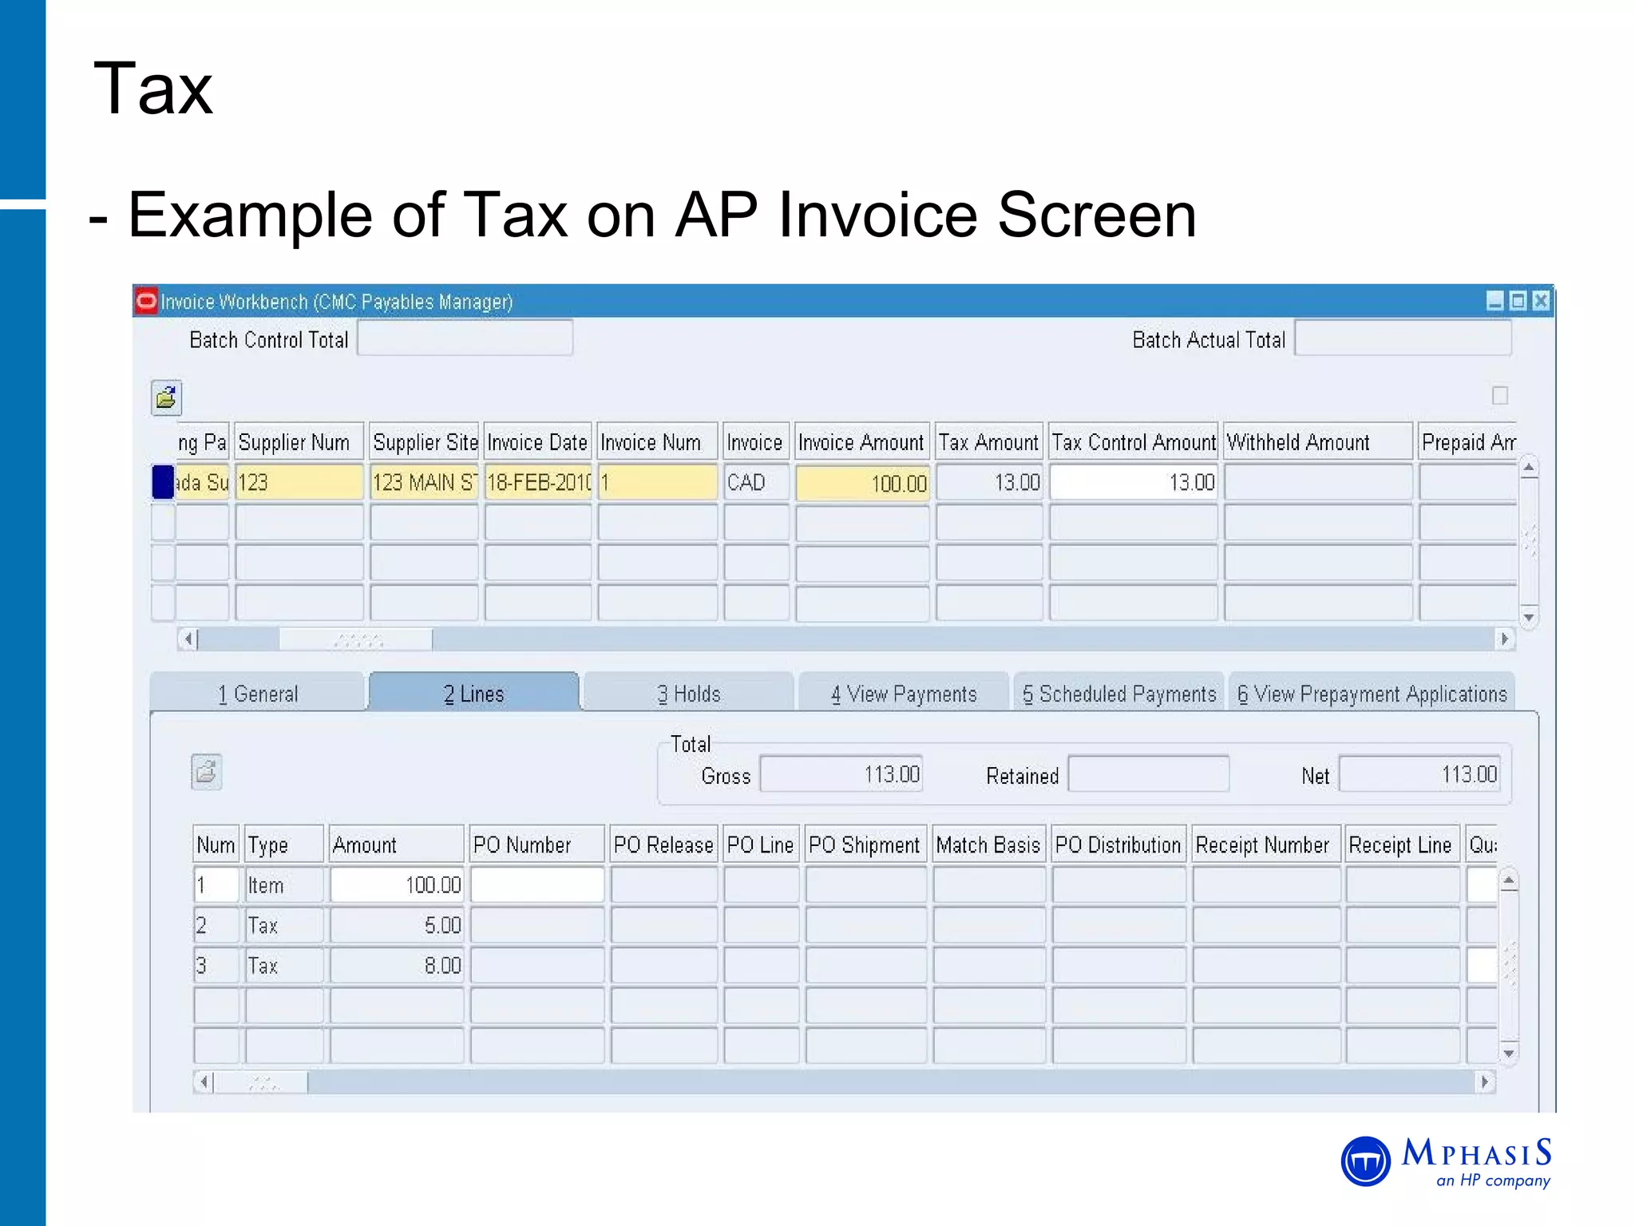The image size is (1635, 1226).
Task: Click the lines grid scroll right arrow
Action: (x=1484, y=1082)
